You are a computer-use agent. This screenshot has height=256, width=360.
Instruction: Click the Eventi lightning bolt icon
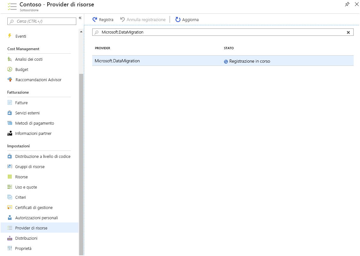(10, 36)
